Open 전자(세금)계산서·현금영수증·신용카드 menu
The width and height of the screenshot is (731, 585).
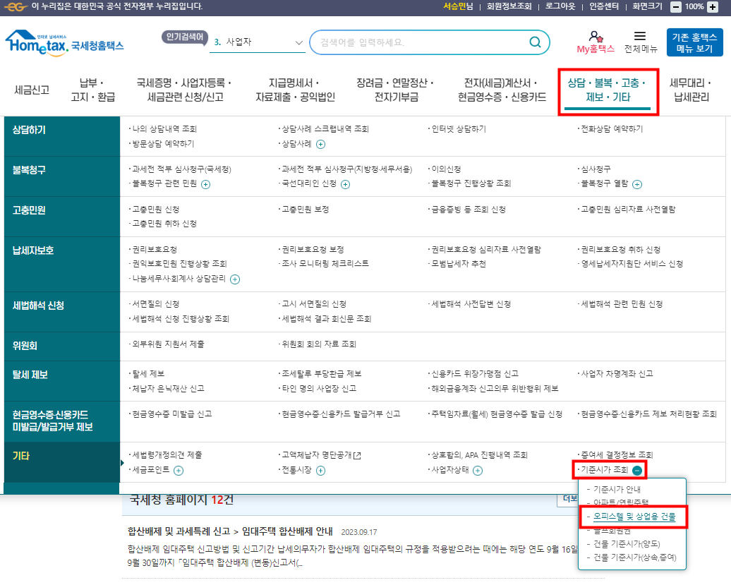point(502,90)
